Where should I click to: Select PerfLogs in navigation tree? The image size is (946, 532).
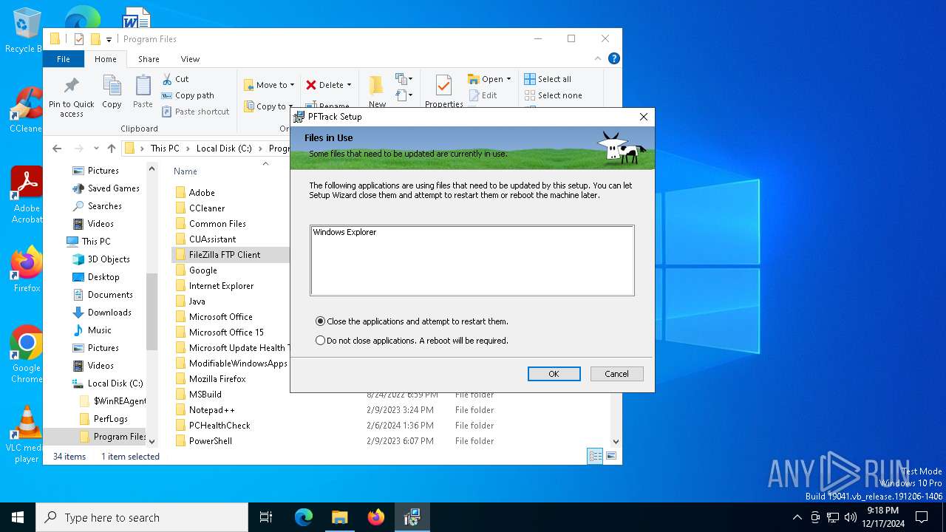pyautogui.click(x=111, y=419)
